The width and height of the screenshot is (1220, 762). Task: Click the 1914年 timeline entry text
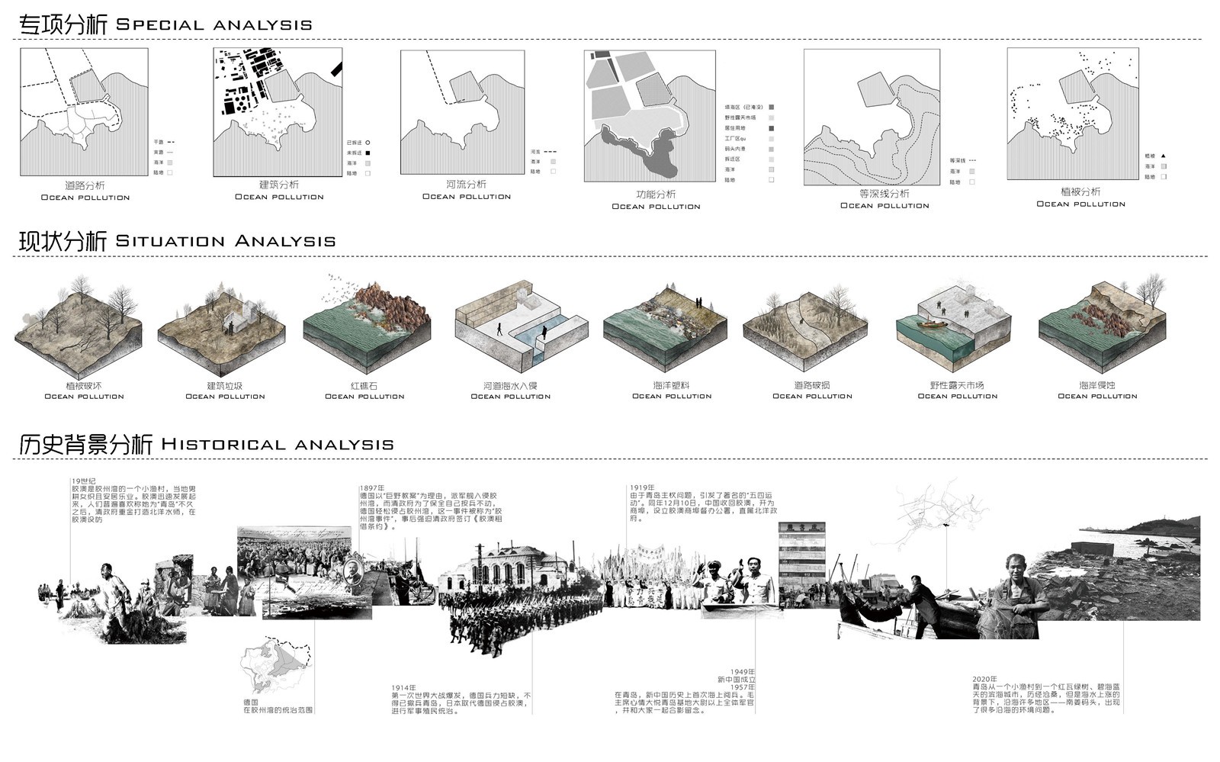pos(461,699)
